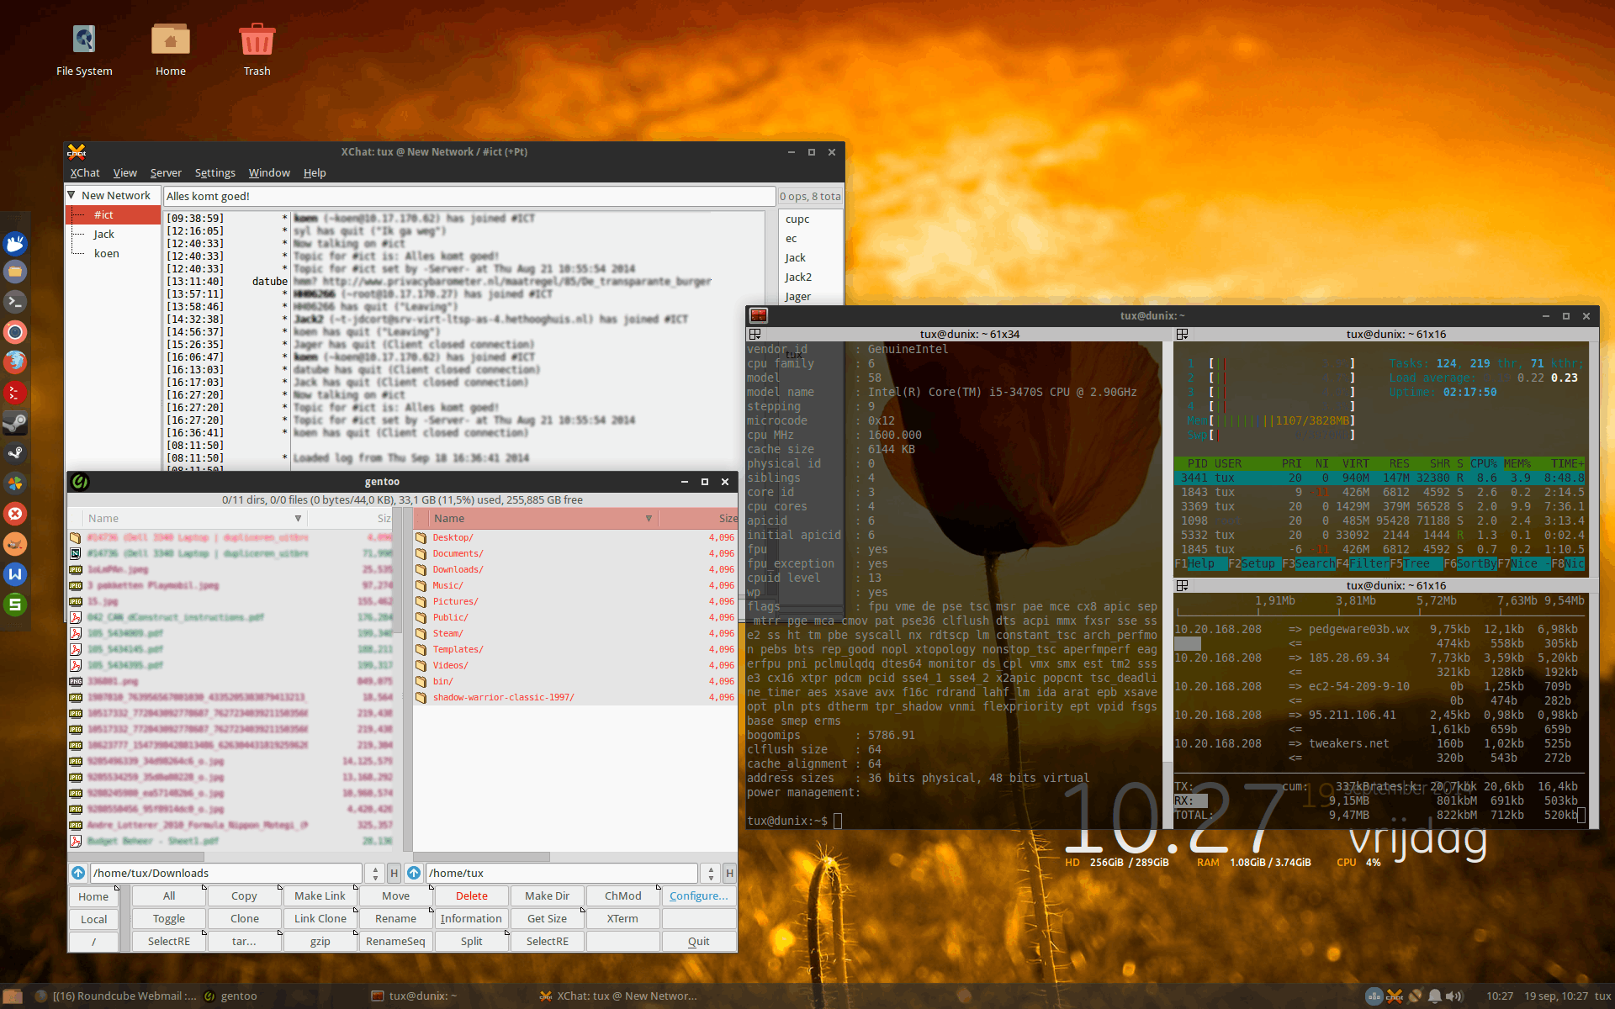
Task: Open GIMP from the dock
Action: pyautogui.click(x=15, y=544)
